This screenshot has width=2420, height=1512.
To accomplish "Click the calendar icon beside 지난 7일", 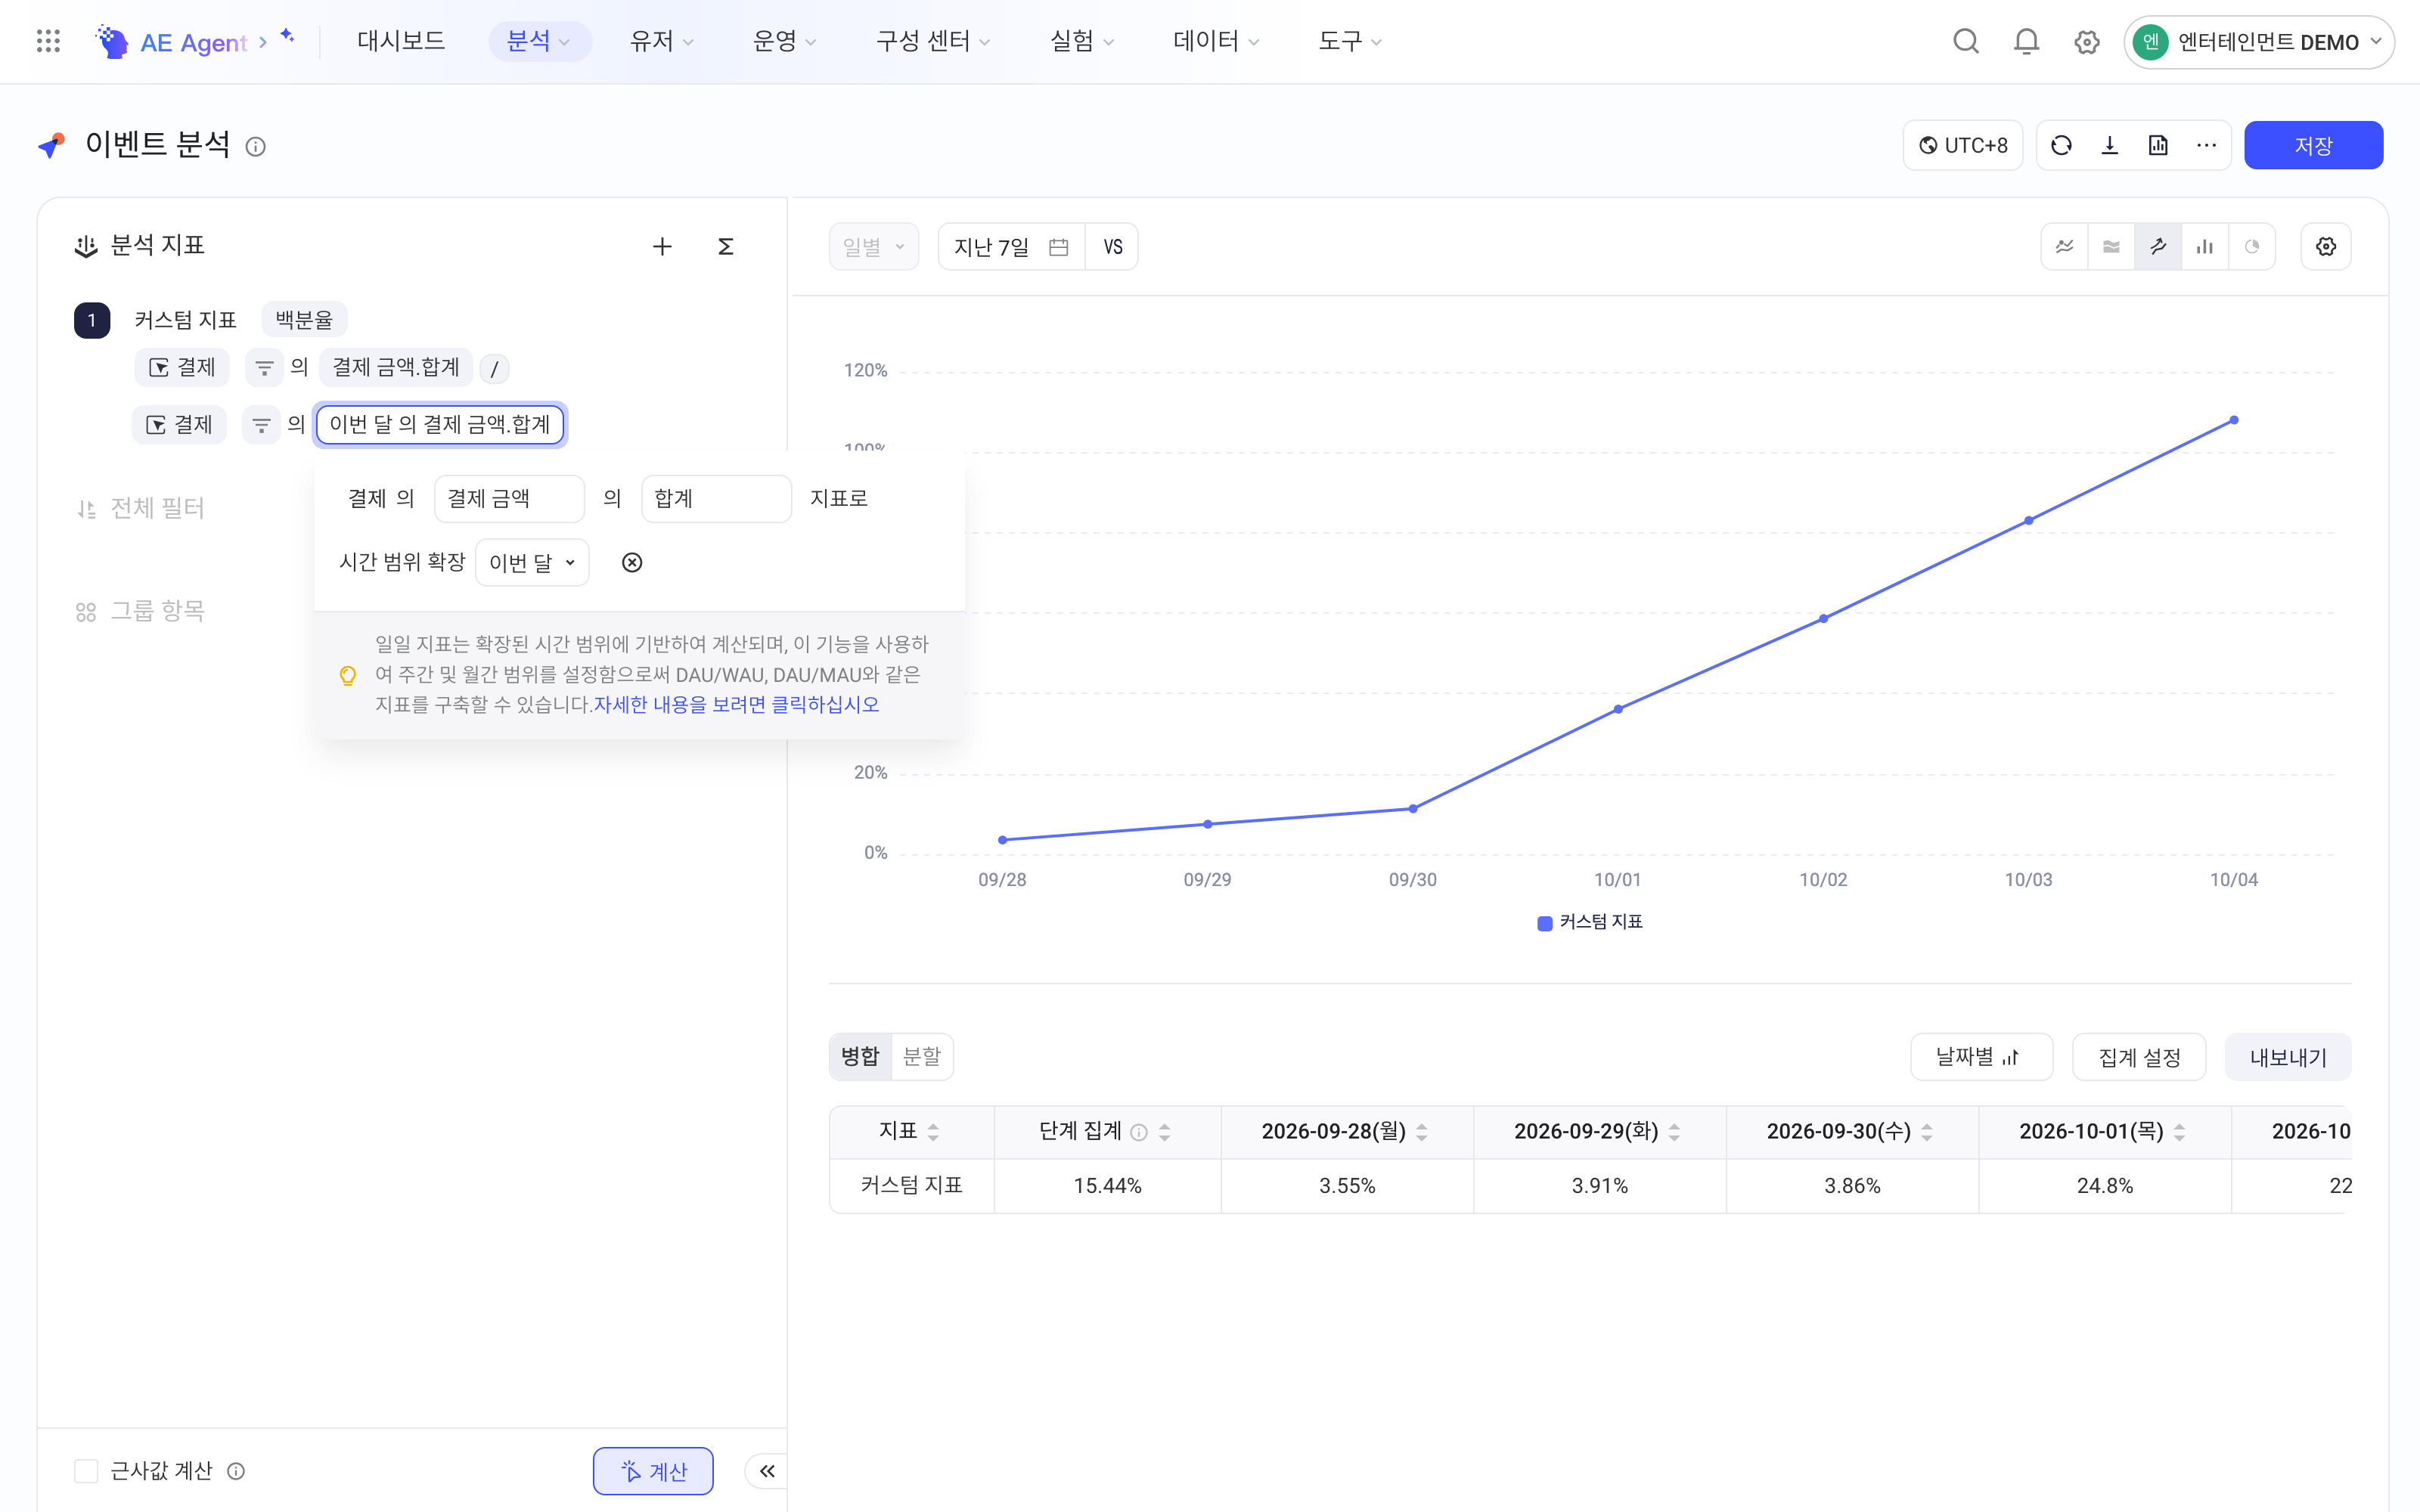I will click(1059, 247).
